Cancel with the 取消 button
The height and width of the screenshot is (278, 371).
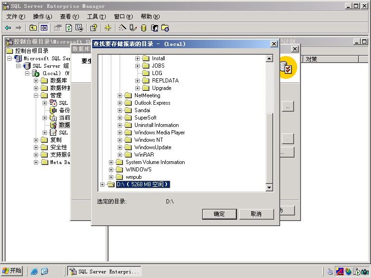point(256,214)
